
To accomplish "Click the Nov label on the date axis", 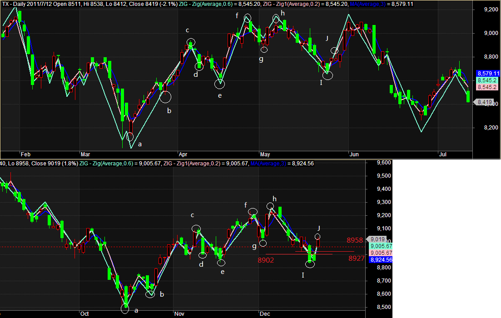I will point(179,314).
